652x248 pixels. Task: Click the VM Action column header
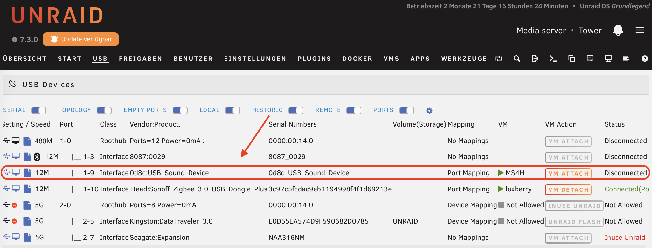(x=561, y=124)
